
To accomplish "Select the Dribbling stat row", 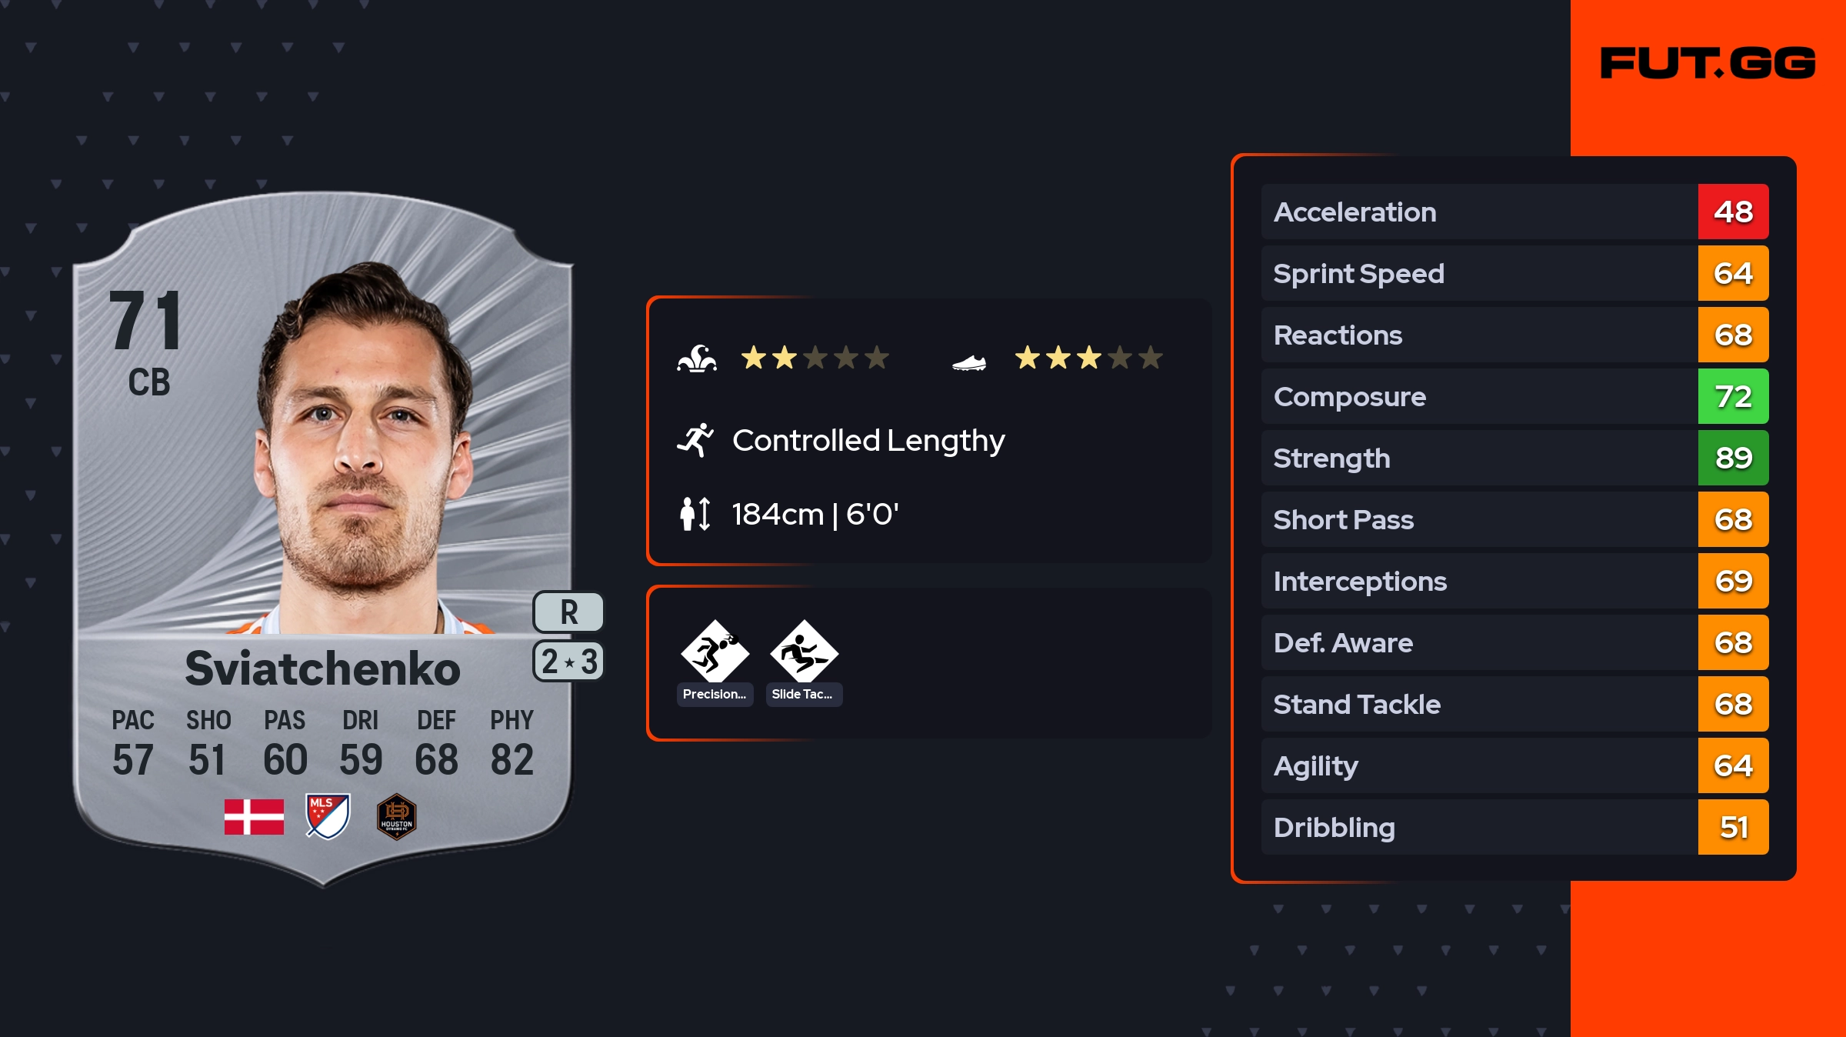I will (x=1478, y=828).
